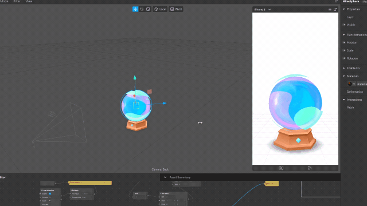367x206 pixels.
Task: Close the Asset Summary panel
Action: coord(165,177)
